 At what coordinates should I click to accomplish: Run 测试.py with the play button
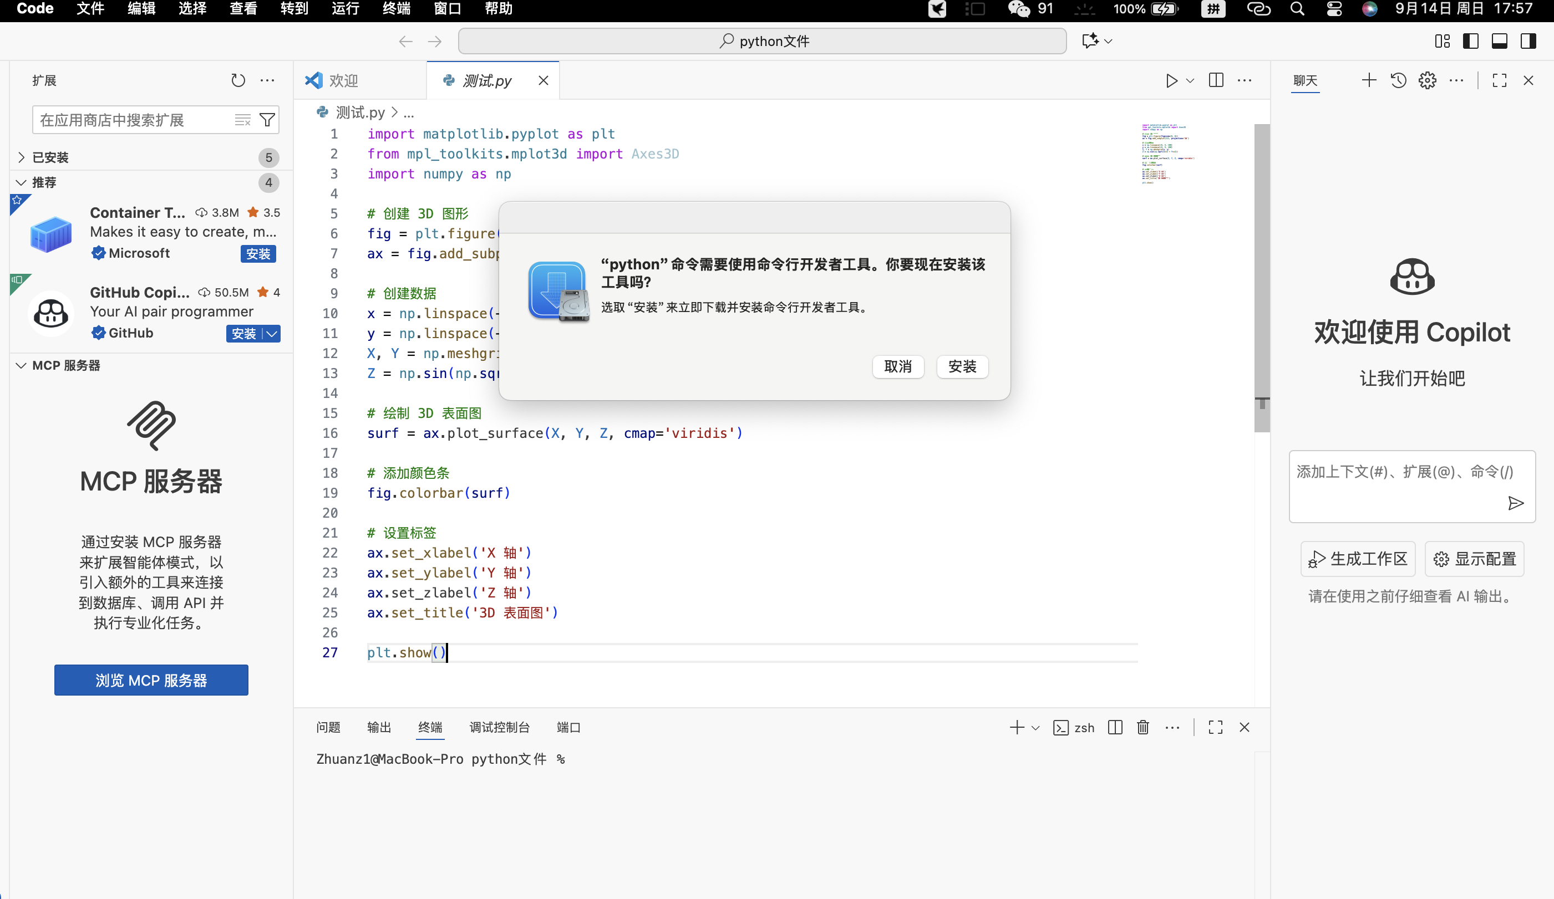point(1171,80)
